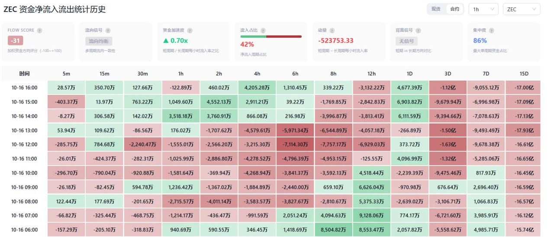Image resolution: width=554 pixels, height=237 pixels.
Task: Click the 3D column header
Action: (x=448, y=74)
